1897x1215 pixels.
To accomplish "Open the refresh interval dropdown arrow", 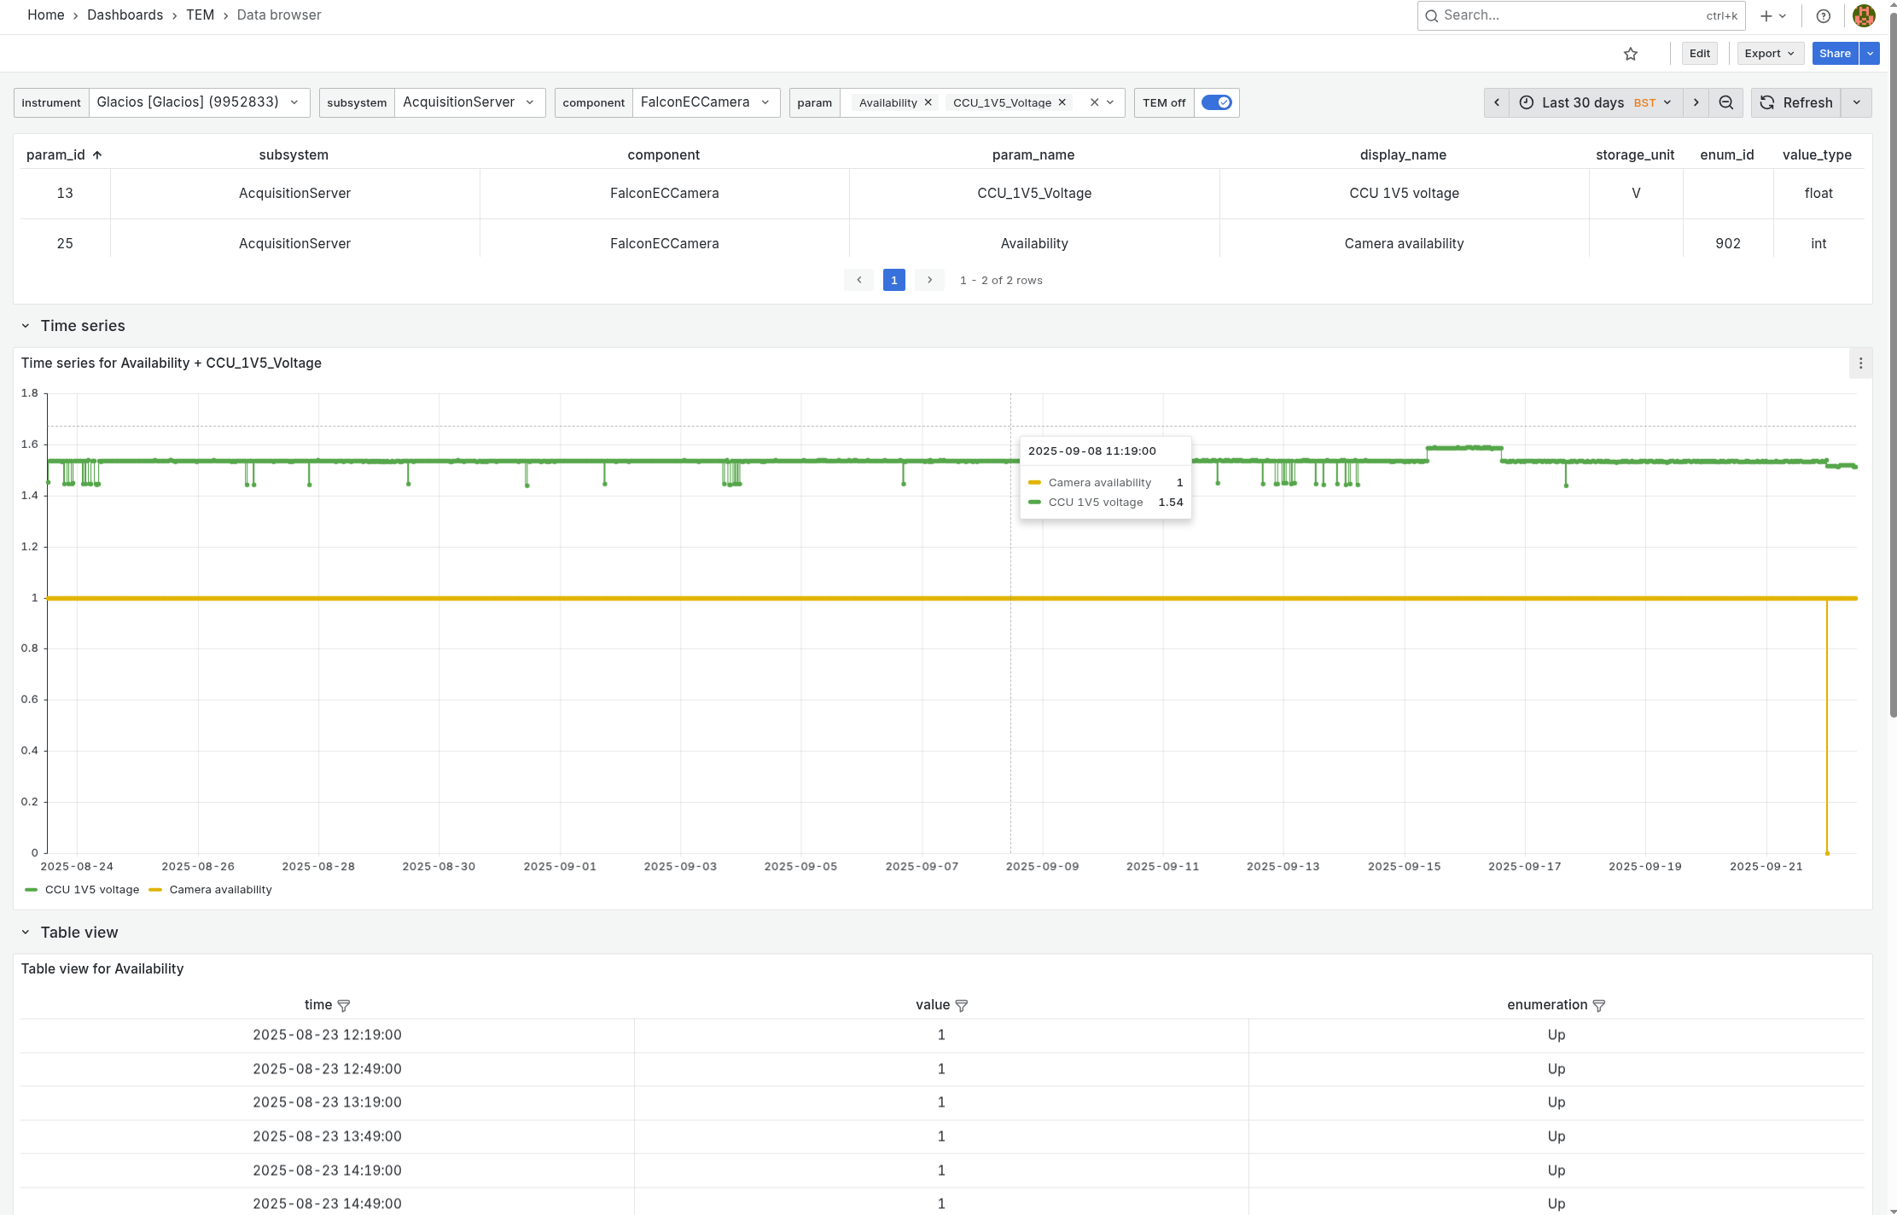I will (1857, 102).
